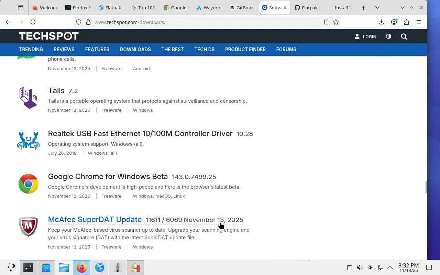Click the 'Android' platform text

click(141, 68)
